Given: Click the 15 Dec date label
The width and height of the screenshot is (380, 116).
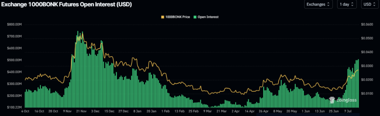Looking at the screenshot, I should tap(110, 112).
